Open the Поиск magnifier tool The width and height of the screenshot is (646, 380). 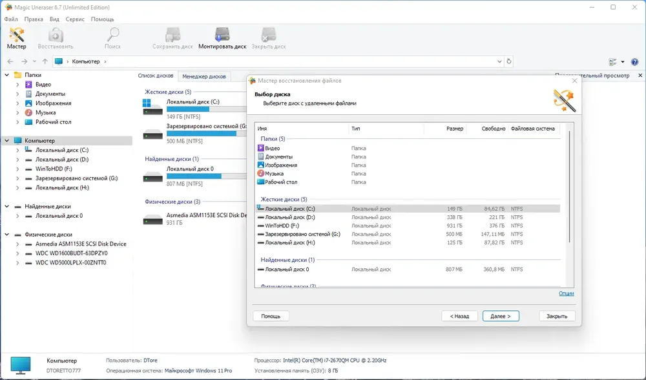[x=112, y=38]
